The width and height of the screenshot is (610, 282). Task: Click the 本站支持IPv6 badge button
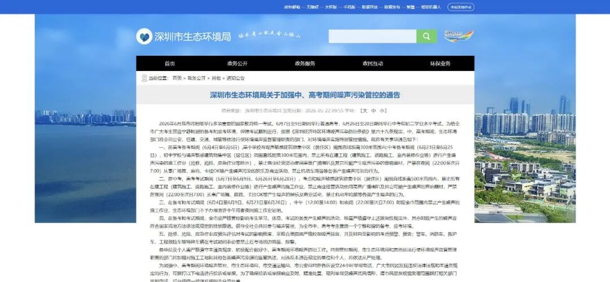coord(461,7)
